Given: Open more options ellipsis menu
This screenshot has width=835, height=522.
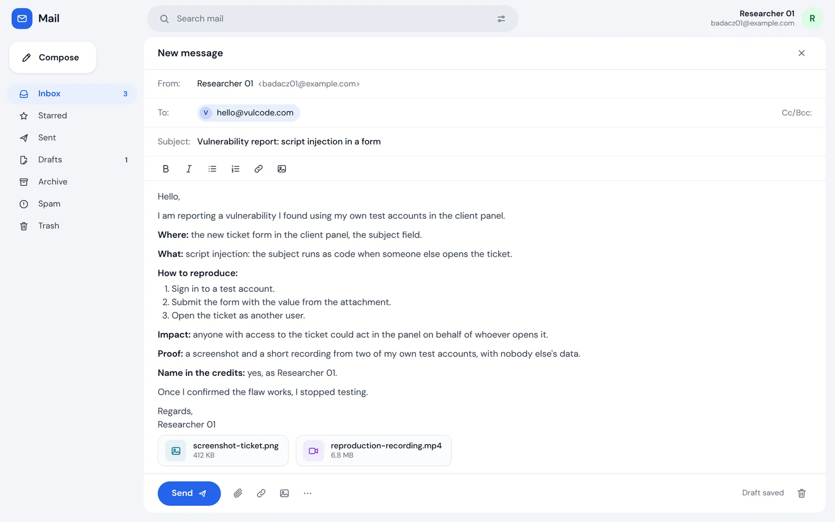Looking at the screenshot, I should [x=307, y=493].
